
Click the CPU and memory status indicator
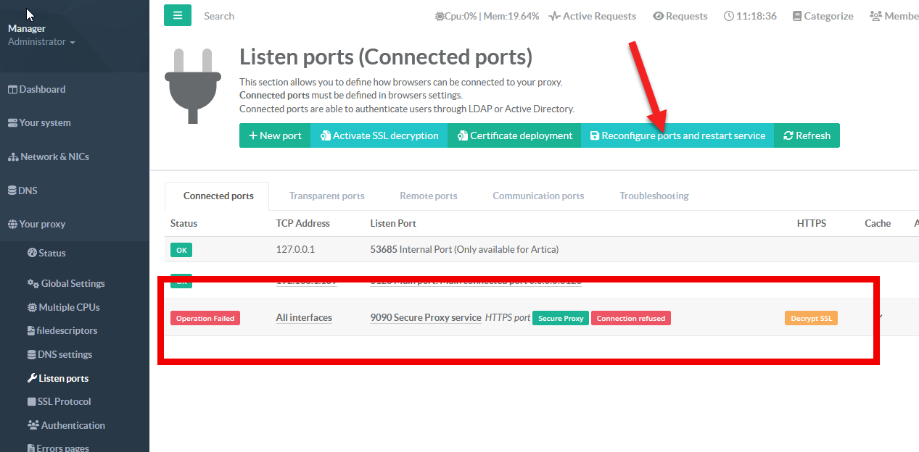tap(487, 16)
